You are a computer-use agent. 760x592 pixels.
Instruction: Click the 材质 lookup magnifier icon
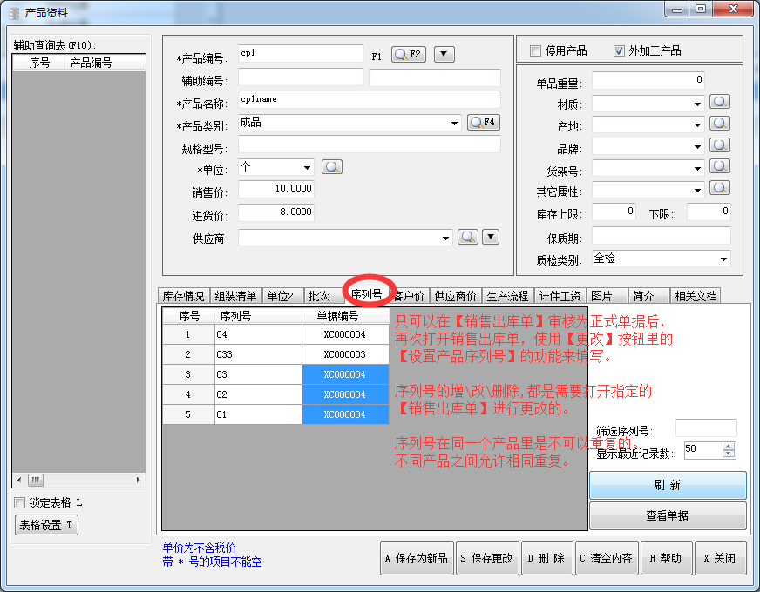[720, 102]
